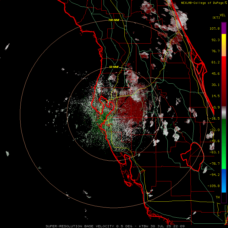Select the 45.6 velocity scale value
Viewport: 228px width, 228px height.
point(216,73)
